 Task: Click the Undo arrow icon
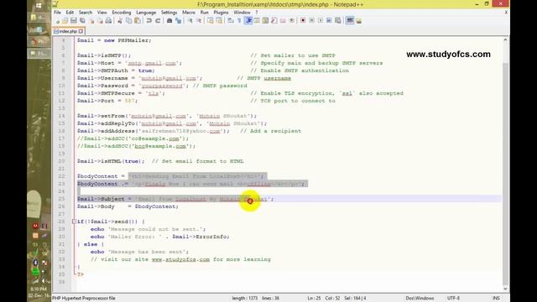[149, 21]
